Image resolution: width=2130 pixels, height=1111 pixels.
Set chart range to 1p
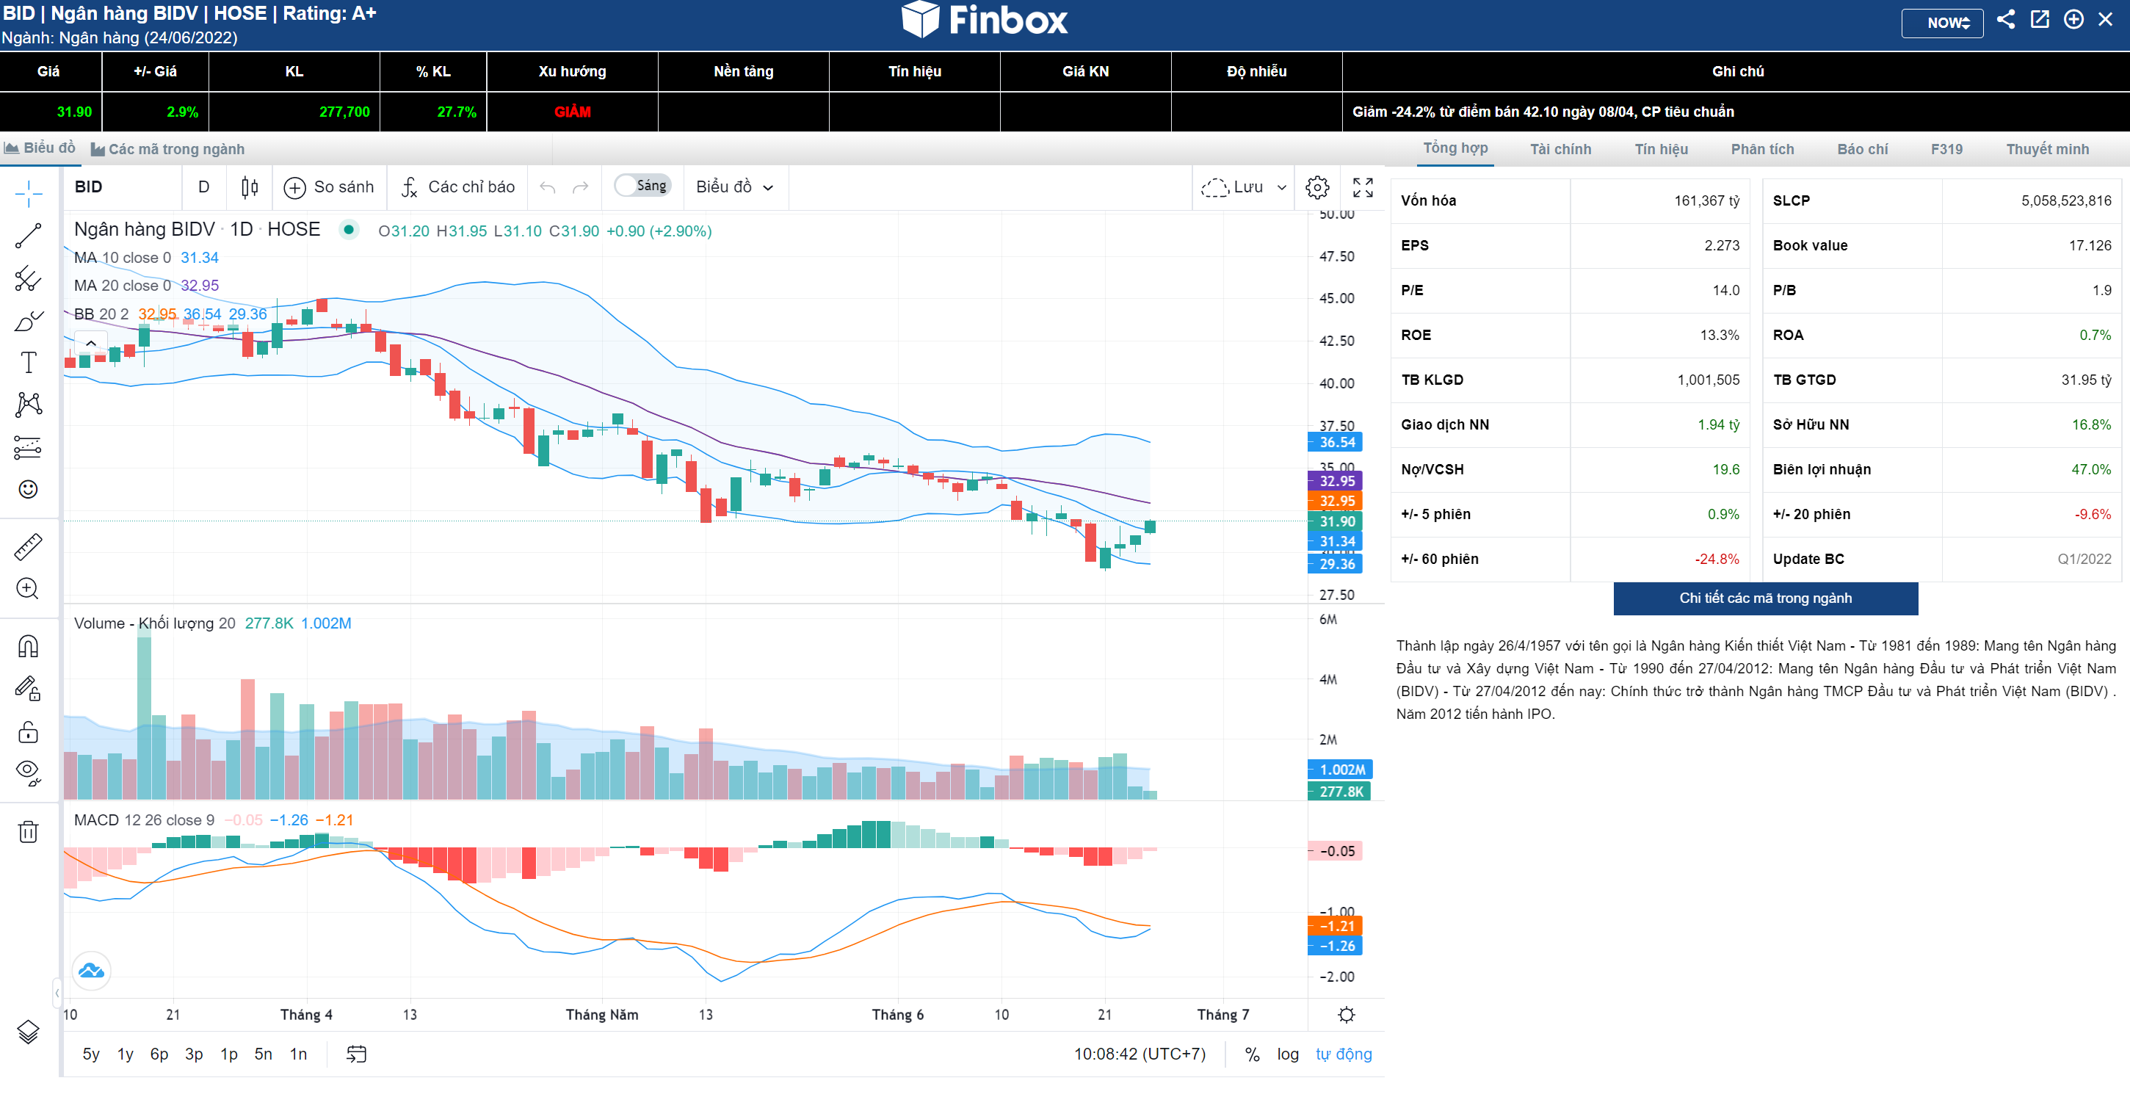[x=228, y=1054]
